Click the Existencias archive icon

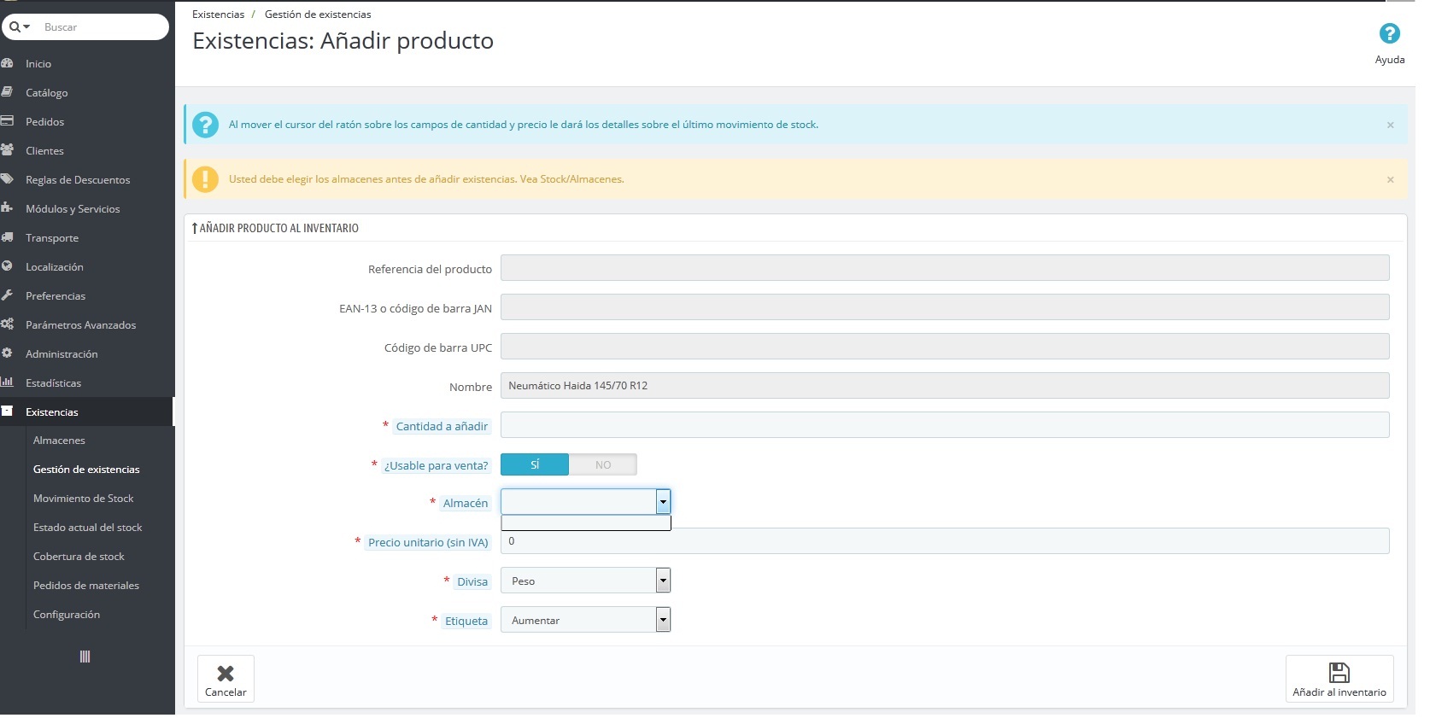pos(7,412)
